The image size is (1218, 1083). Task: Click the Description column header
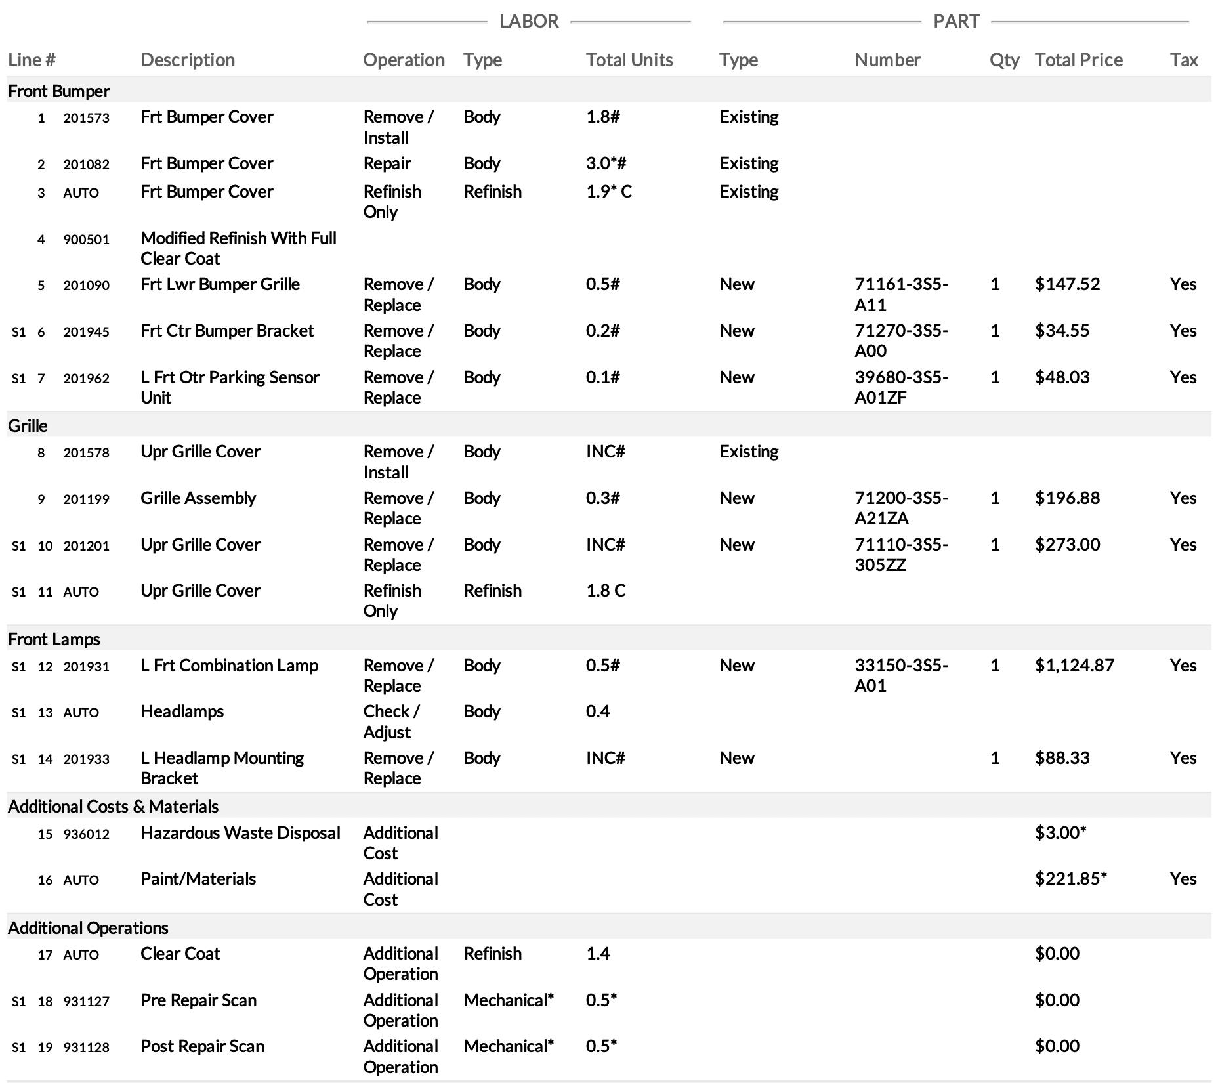pyautogui.click(x=188, y=60)
